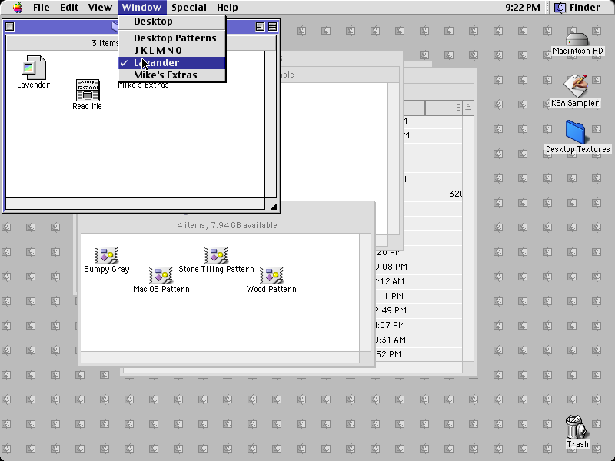The width and height of the screenshot is (615, 461).
Task: Click the "4 items, 7.94 GB available" header
Action: pyautogui.click(x=227, y=225)
